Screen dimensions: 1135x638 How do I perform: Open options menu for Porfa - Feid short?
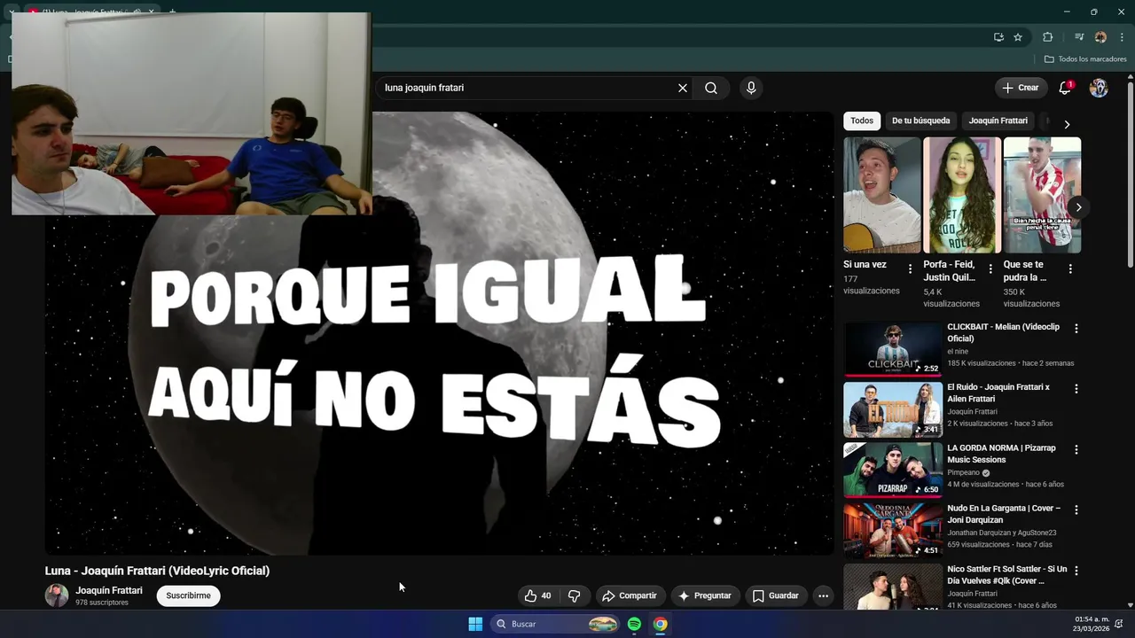990,268
